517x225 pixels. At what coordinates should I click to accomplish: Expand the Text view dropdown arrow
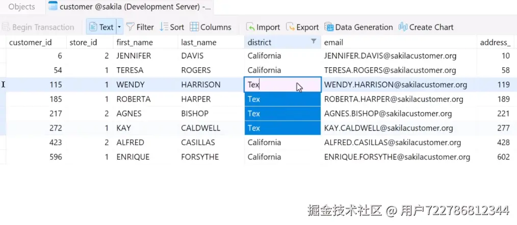click(119, 27)
